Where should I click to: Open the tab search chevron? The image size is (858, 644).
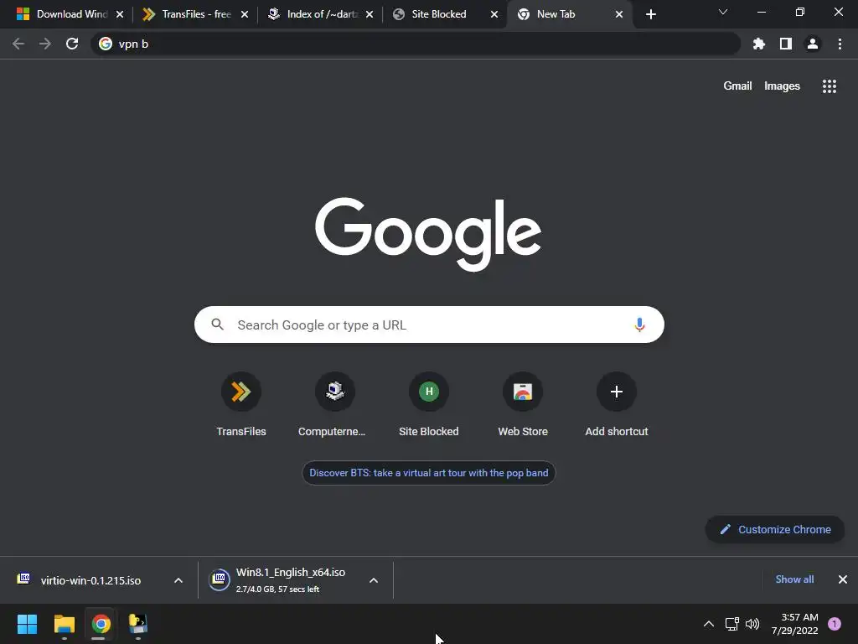723,12
